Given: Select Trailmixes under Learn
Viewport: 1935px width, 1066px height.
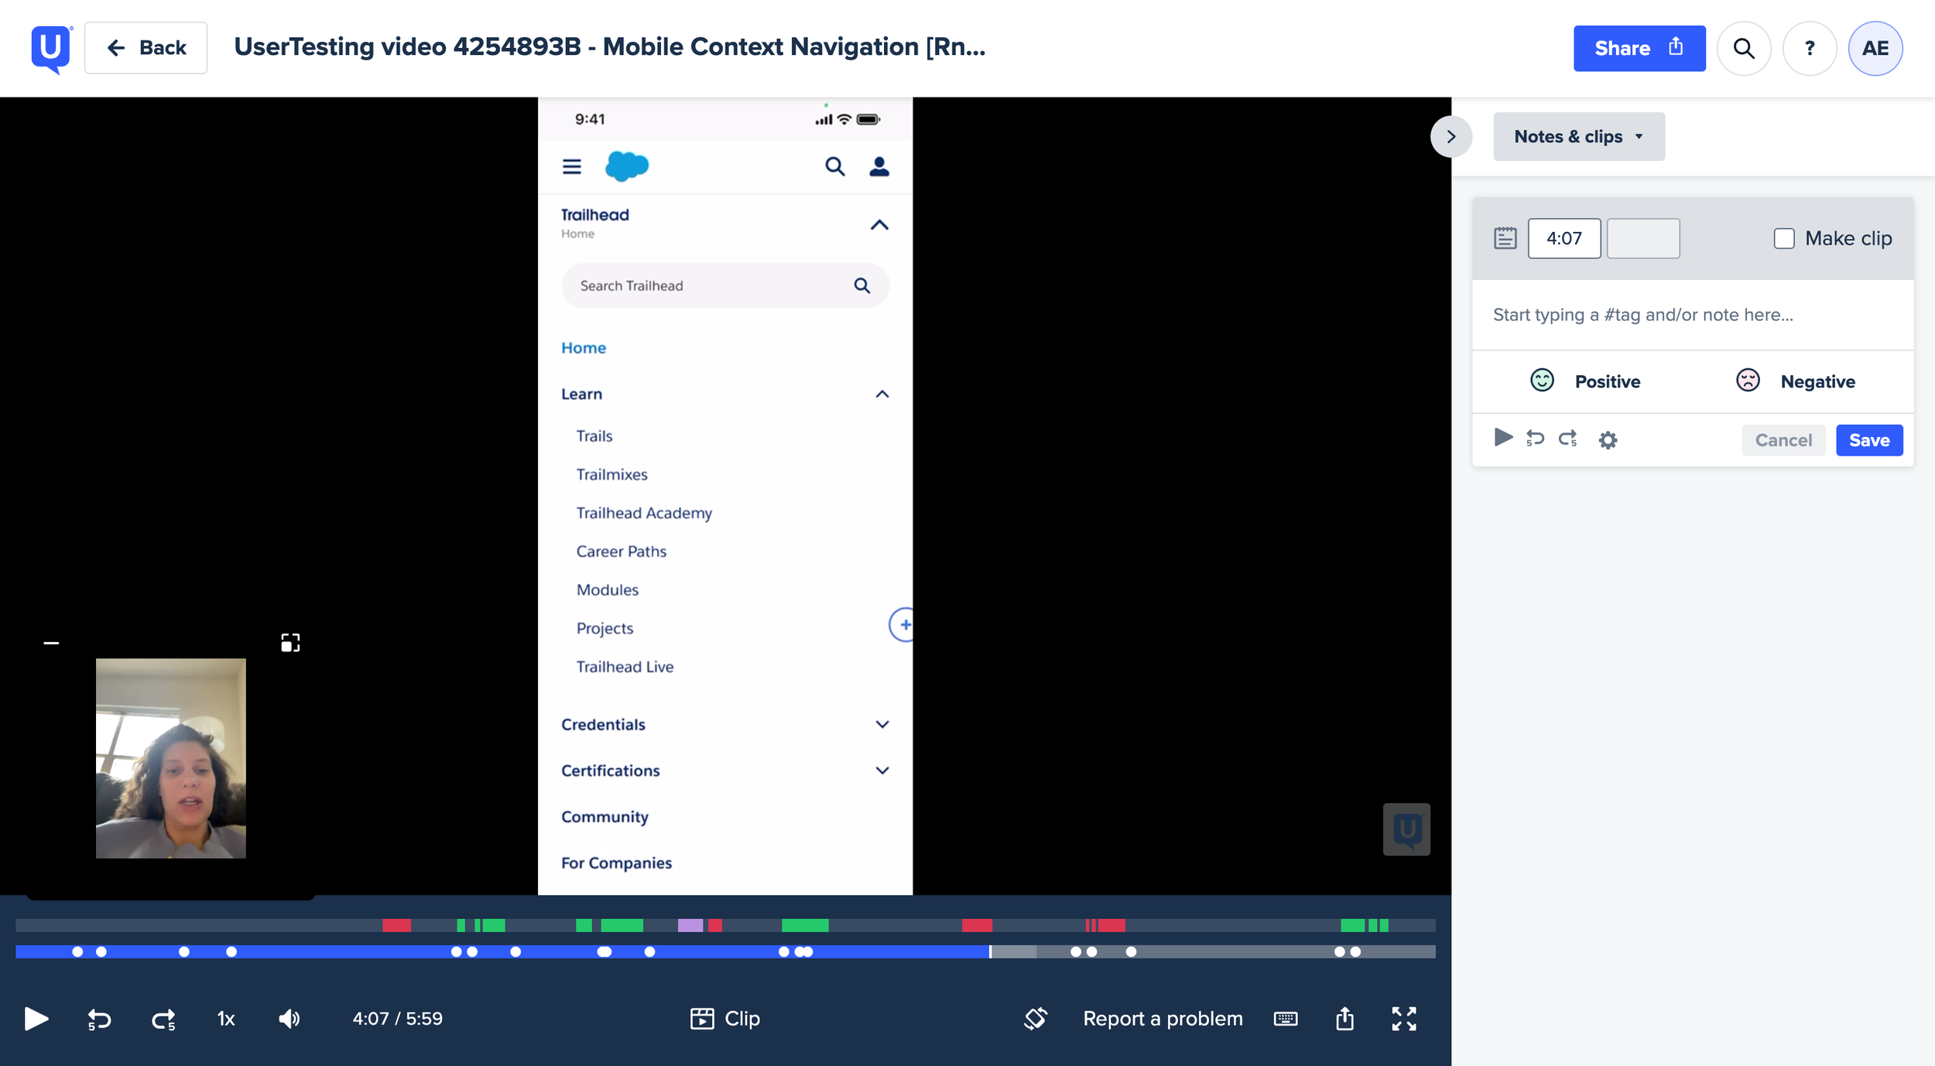Looking at the screenshot, I should coord(611,474).
